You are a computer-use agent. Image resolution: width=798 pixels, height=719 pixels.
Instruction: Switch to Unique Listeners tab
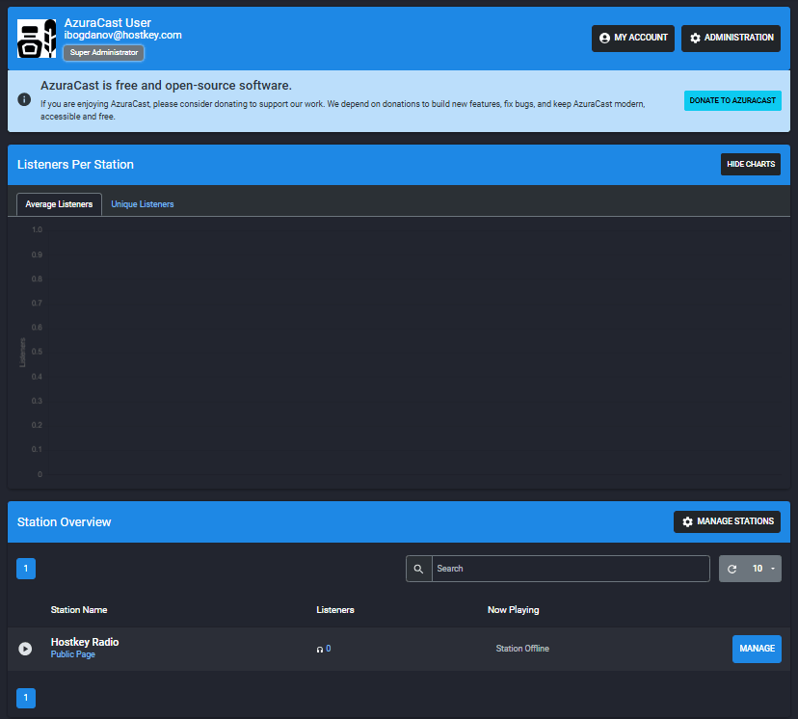[x=142, y=204]
